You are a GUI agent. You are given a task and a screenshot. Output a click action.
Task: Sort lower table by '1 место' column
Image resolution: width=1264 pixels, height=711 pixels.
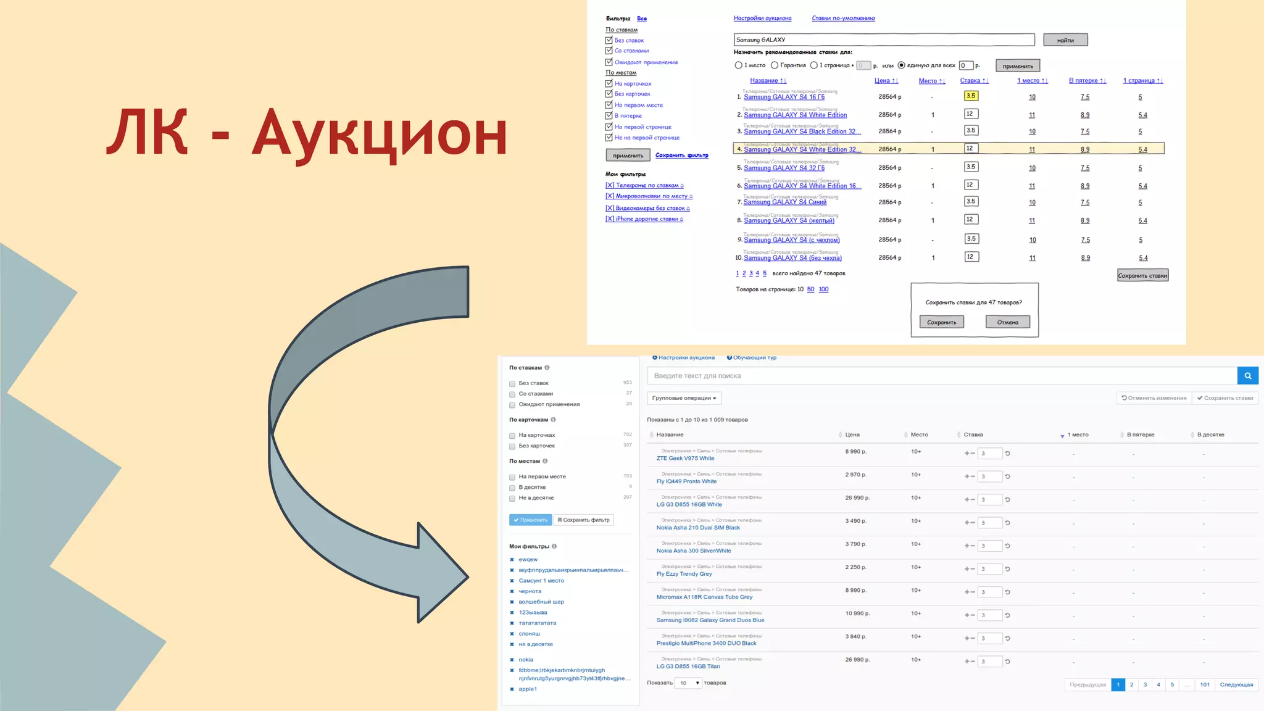pos(1078,435)
